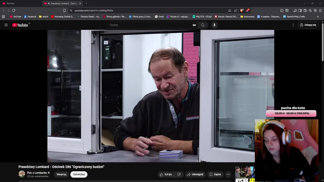324x182 pixels.
Task: Click the Wesprzyj button
Action: click(x=61, y=174)
